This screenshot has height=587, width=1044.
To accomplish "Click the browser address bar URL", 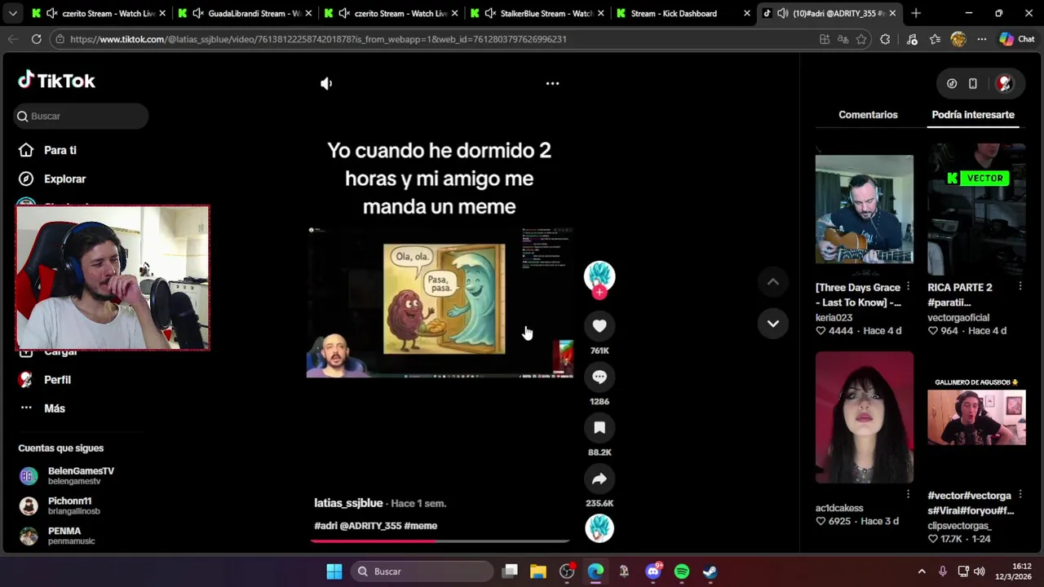I will point(318,39).
